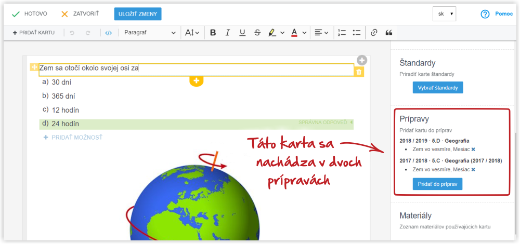Image resolution: width=520 pixels, height=244 pixels.
Task: Open the sk language dropdown
Action: coord(444,14)
